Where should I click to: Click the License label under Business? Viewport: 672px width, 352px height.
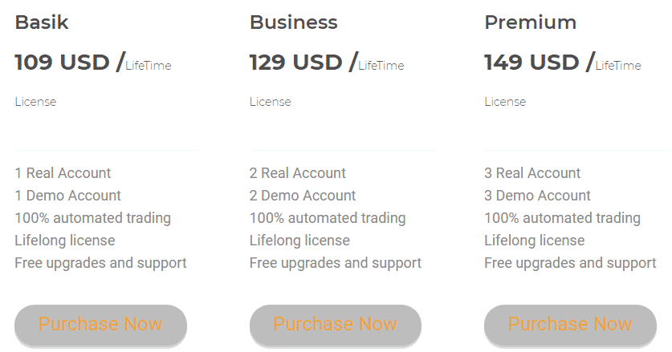271,102
